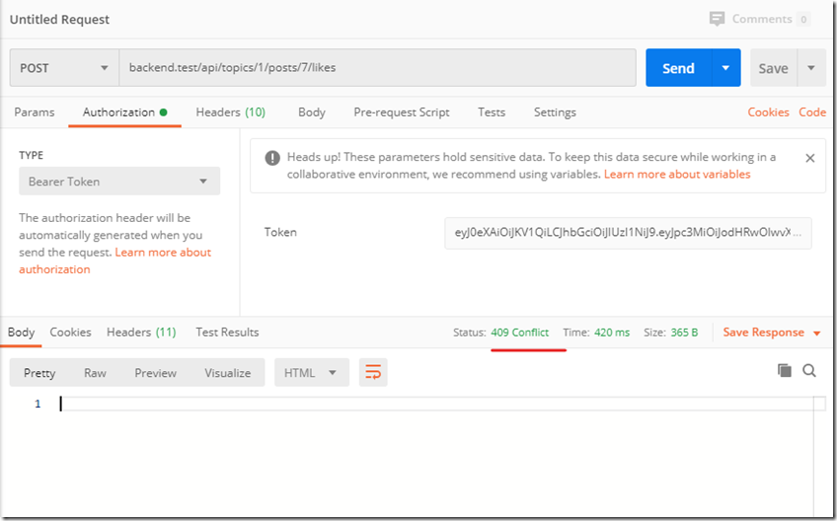Screen dimensions: 837x521
Task: Click the blue Send button
Action: pos(678,68)
